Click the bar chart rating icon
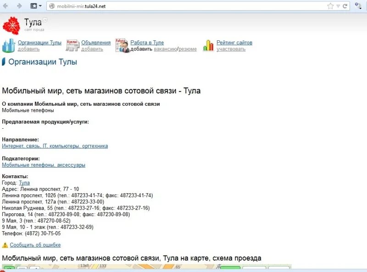This screenshot has height=272, width=367. pos(208,45)
